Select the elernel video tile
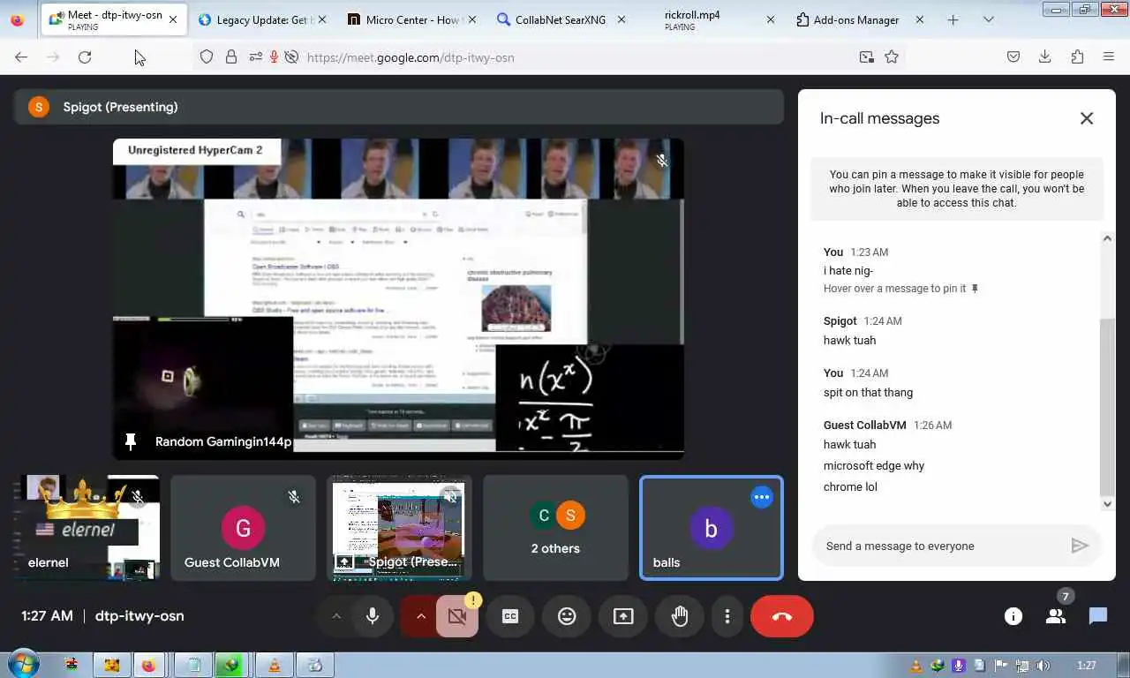 88,528
